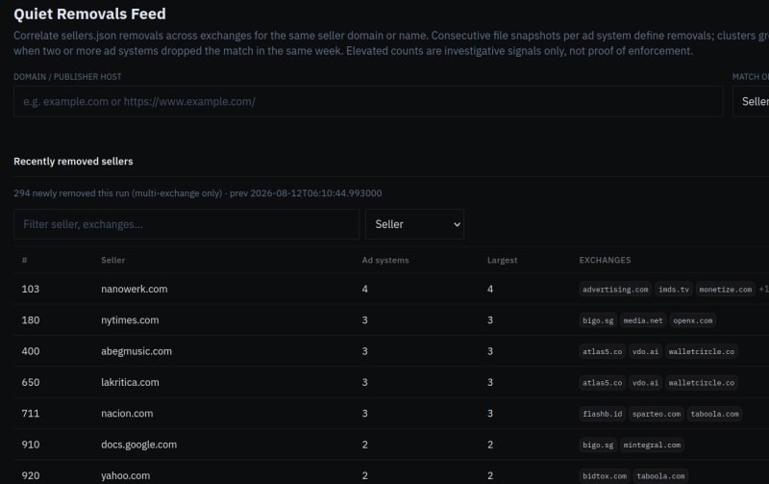Click imds.tv exchange tag

click(x=674, y=290)
